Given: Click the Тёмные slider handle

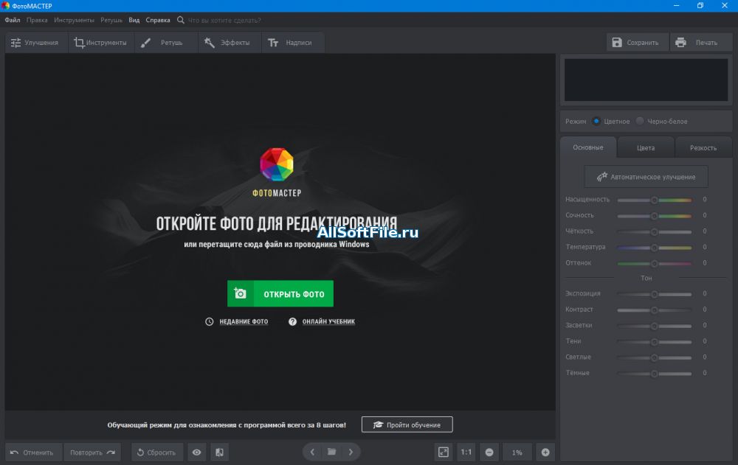Looking at the screenshot, I should [x=654, y=374].
